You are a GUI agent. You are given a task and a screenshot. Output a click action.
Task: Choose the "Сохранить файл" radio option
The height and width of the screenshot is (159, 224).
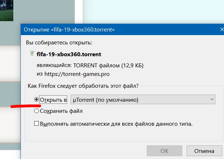(x=36, y=111)
